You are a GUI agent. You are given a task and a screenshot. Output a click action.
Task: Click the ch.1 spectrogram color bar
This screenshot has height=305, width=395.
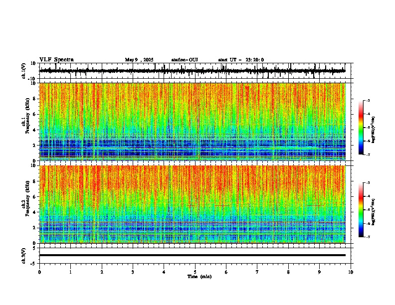tap(361, 128)
